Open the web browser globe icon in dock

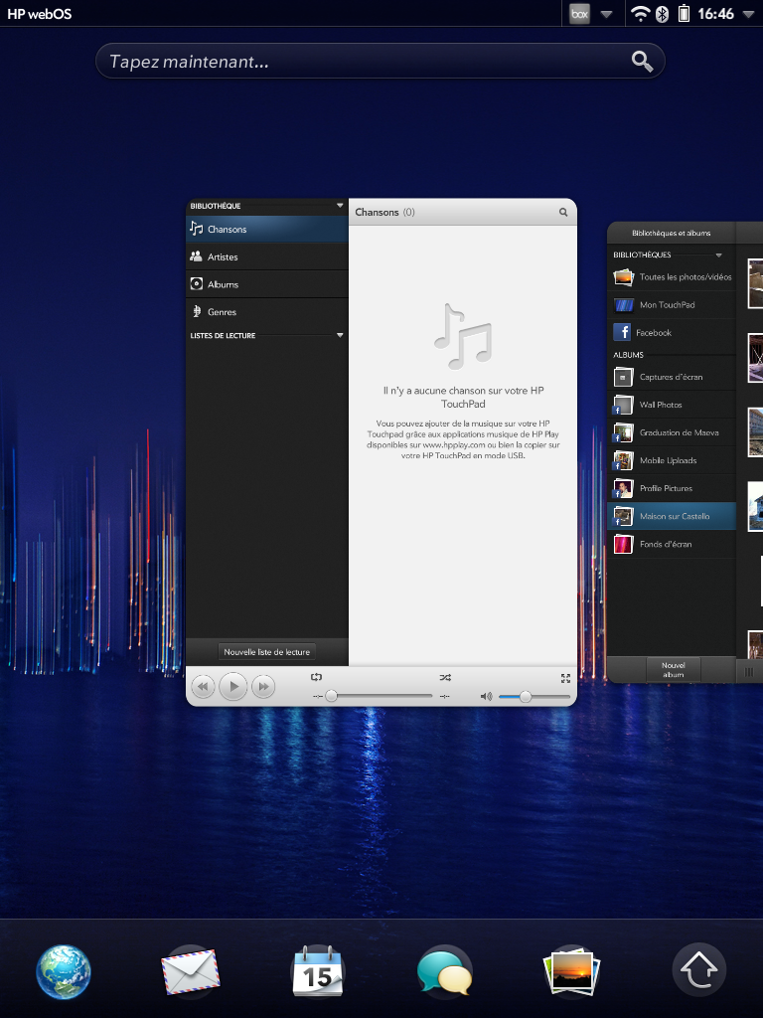63,971
